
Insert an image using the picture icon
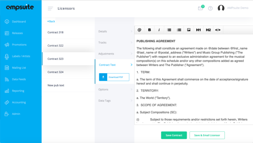click(x=188, y=30)
